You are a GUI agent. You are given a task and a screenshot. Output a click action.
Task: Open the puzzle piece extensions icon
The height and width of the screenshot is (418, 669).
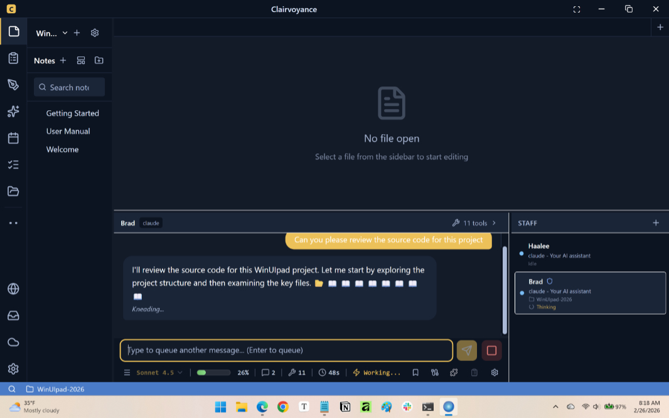pyautogui.click(x=454, y=372)
